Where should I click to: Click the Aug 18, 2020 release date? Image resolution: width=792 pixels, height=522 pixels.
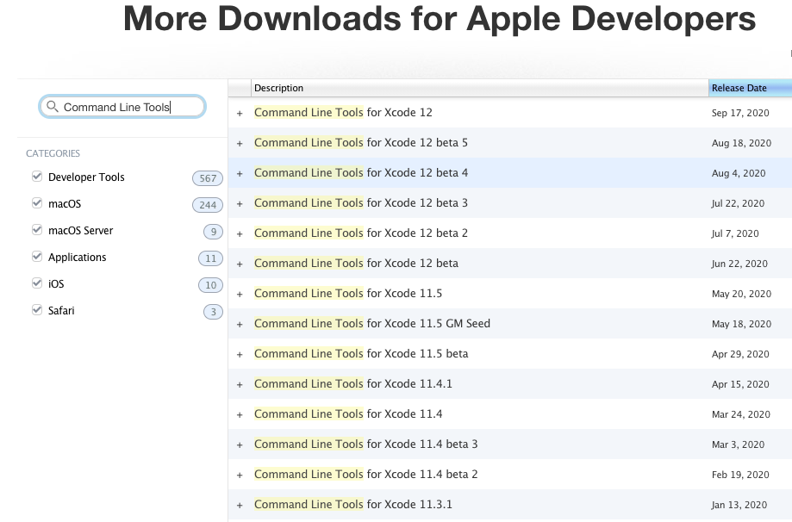click(x=741, y=143)
